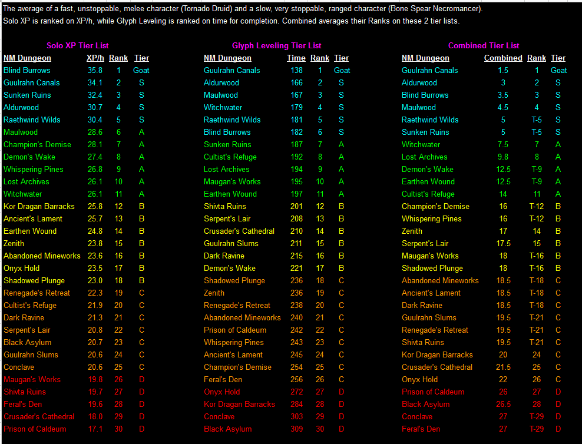Click Combined value 17.5

point(503,243)
